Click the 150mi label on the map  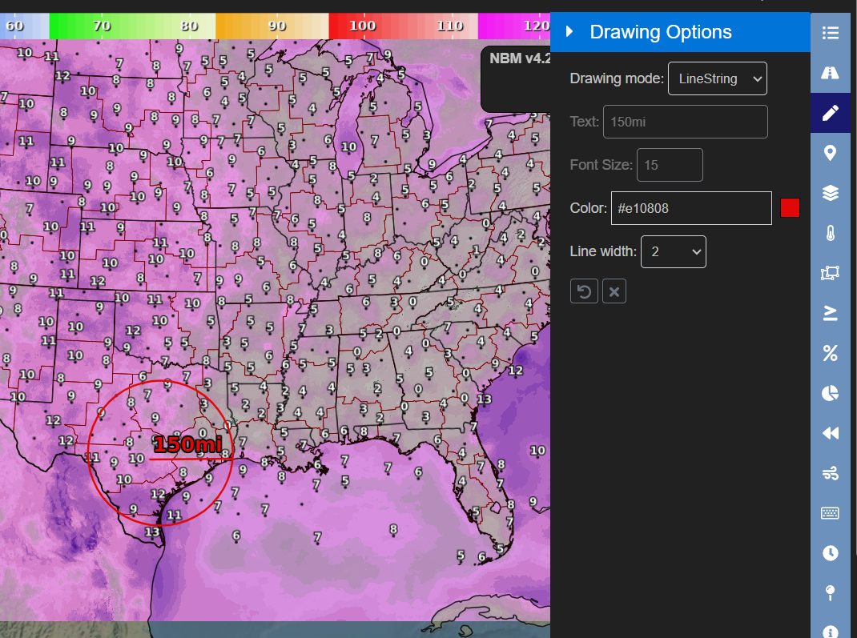pyautogui.click(x=187, y=444)
